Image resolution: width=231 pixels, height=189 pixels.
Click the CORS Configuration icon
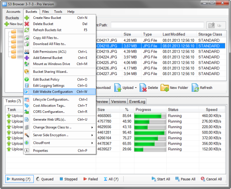[27, 112]
